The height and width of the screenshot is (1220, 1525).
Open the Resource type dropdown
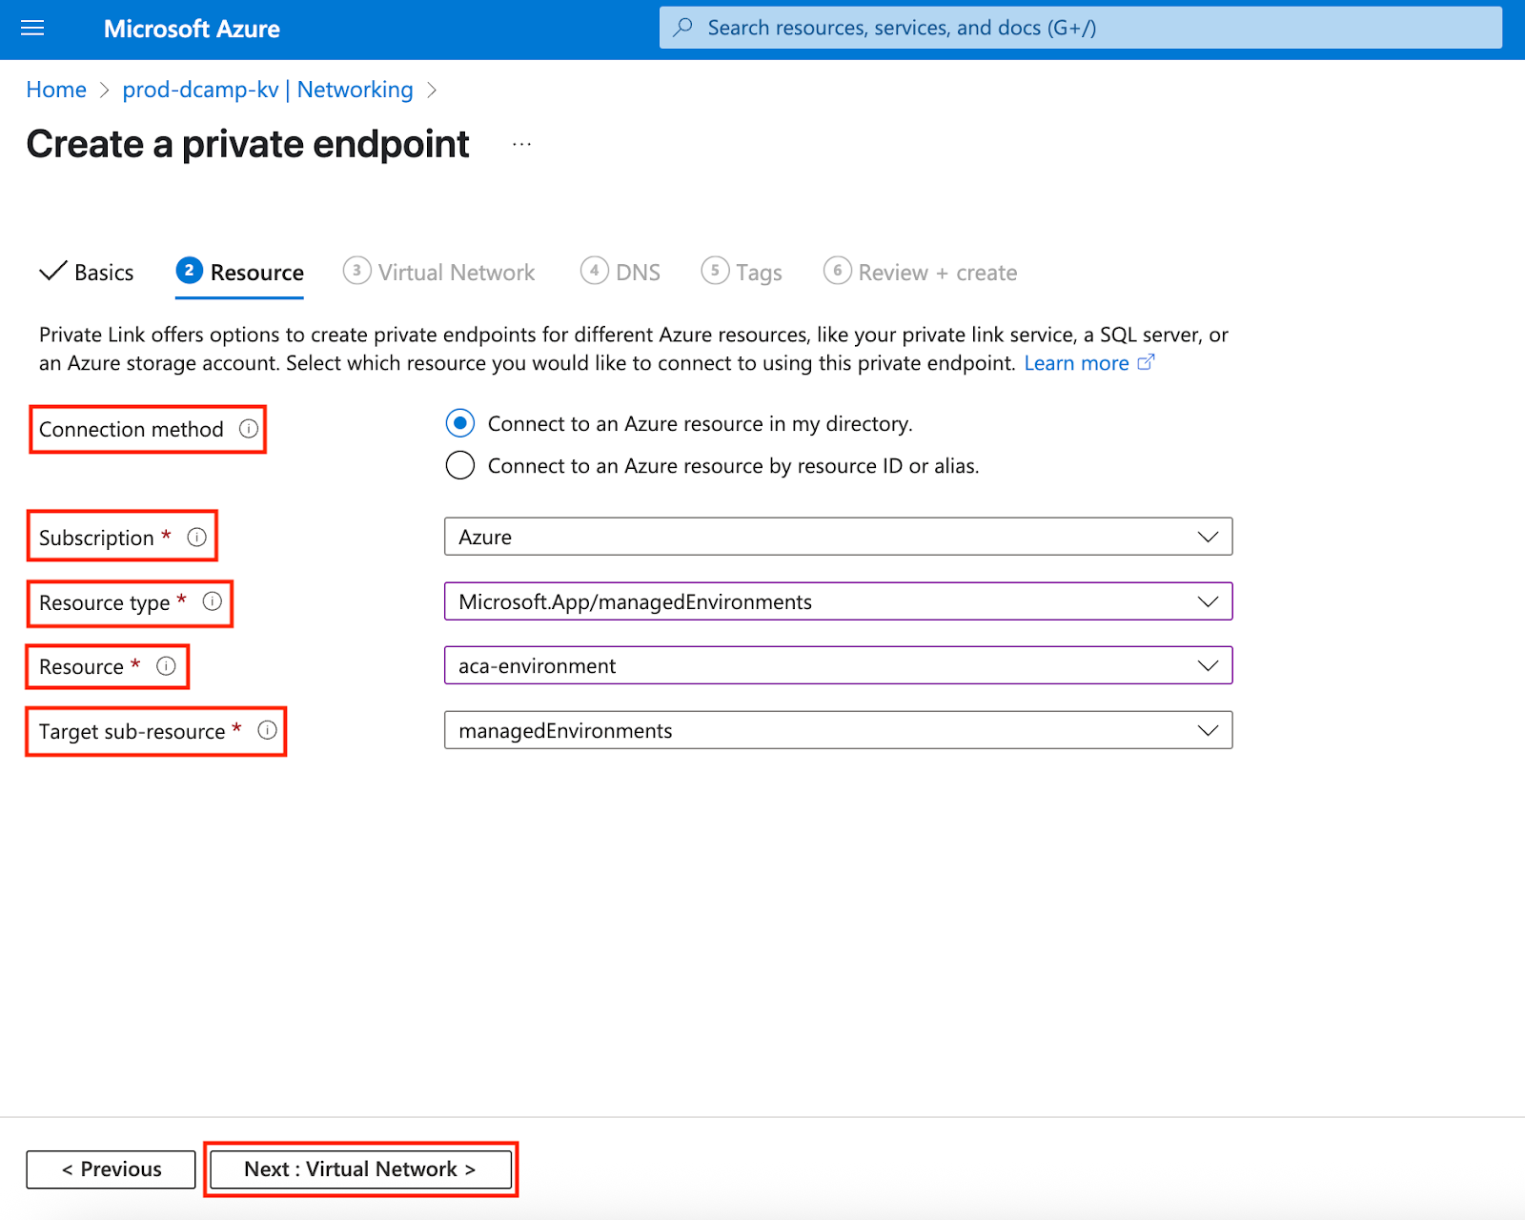[838, 601]
